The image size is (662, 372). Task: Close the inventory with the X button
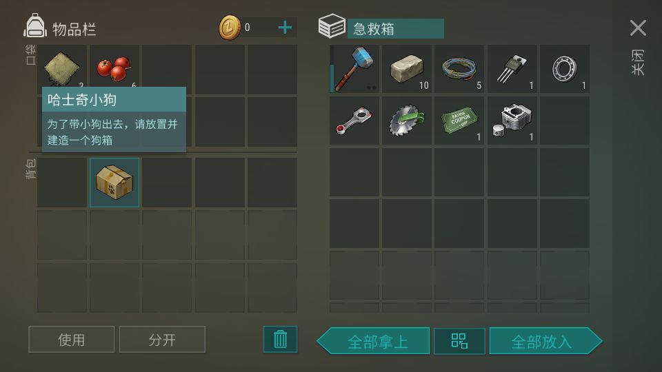tap(638, 28)
